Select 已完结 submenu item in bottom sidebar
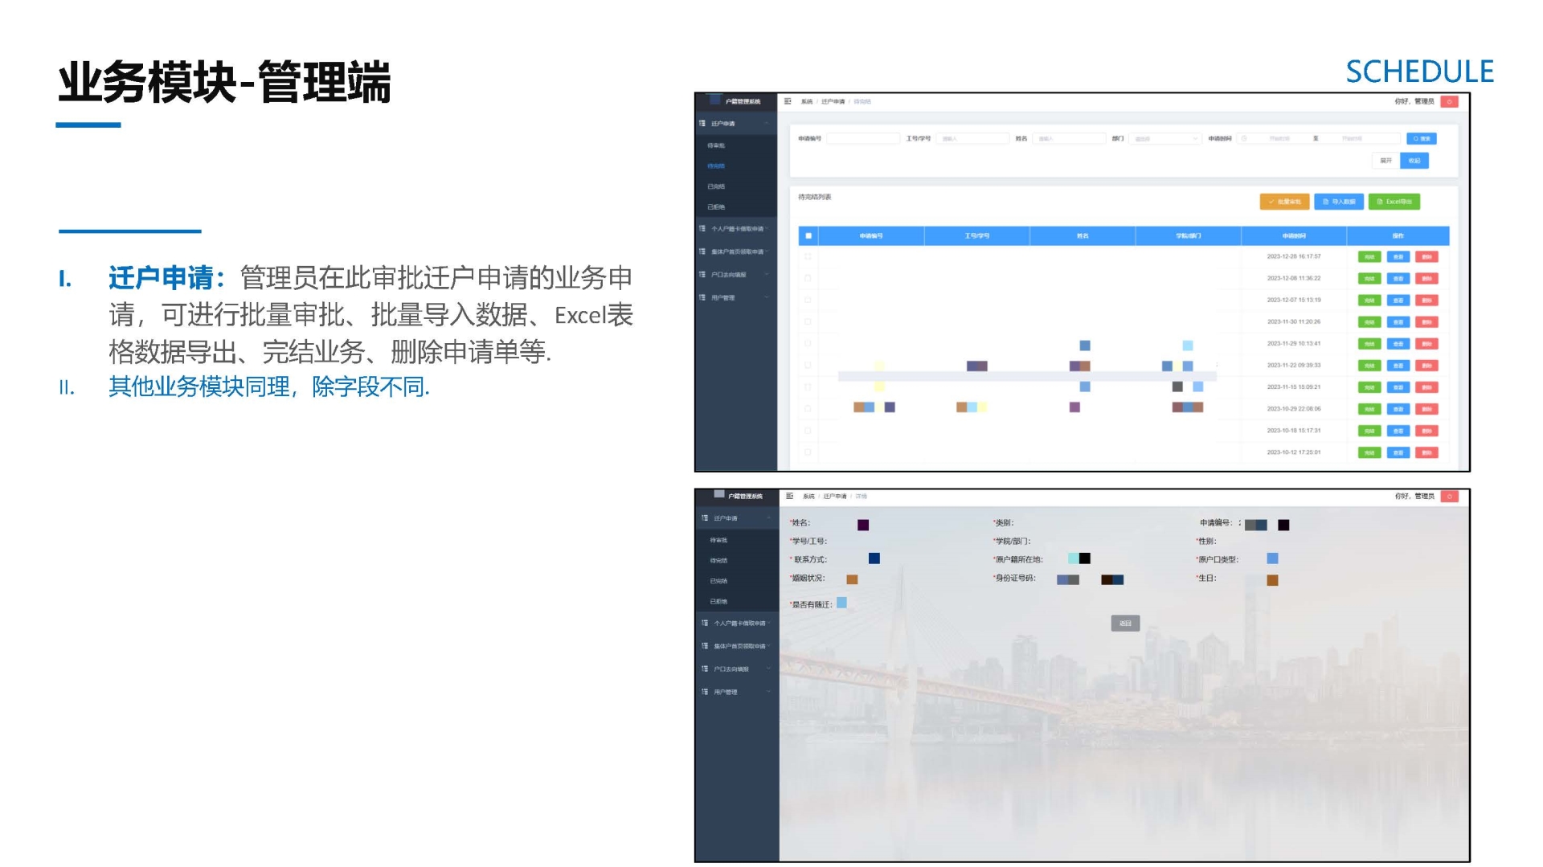This screenshot has width=1543, height=867. click(x=718, y=581)
